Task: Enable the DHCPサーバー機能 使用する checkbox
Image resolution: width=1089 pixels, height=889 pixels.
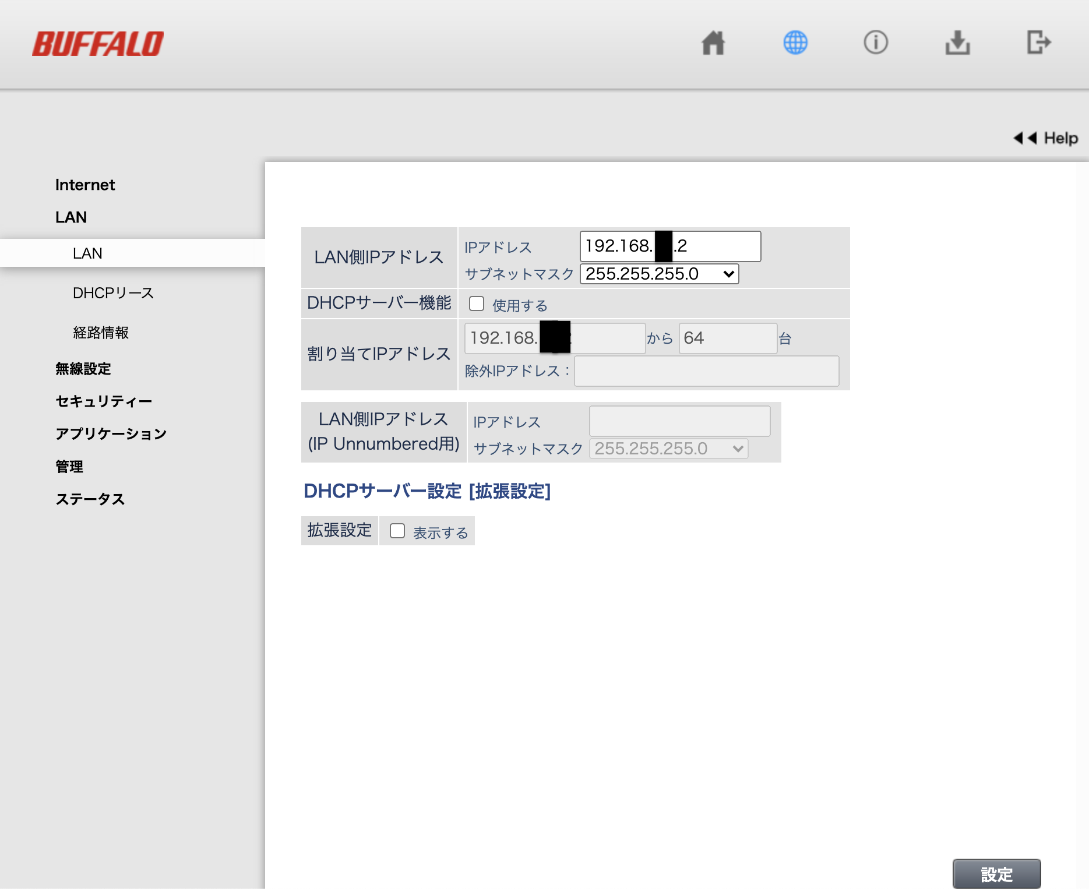Action: 477,303
